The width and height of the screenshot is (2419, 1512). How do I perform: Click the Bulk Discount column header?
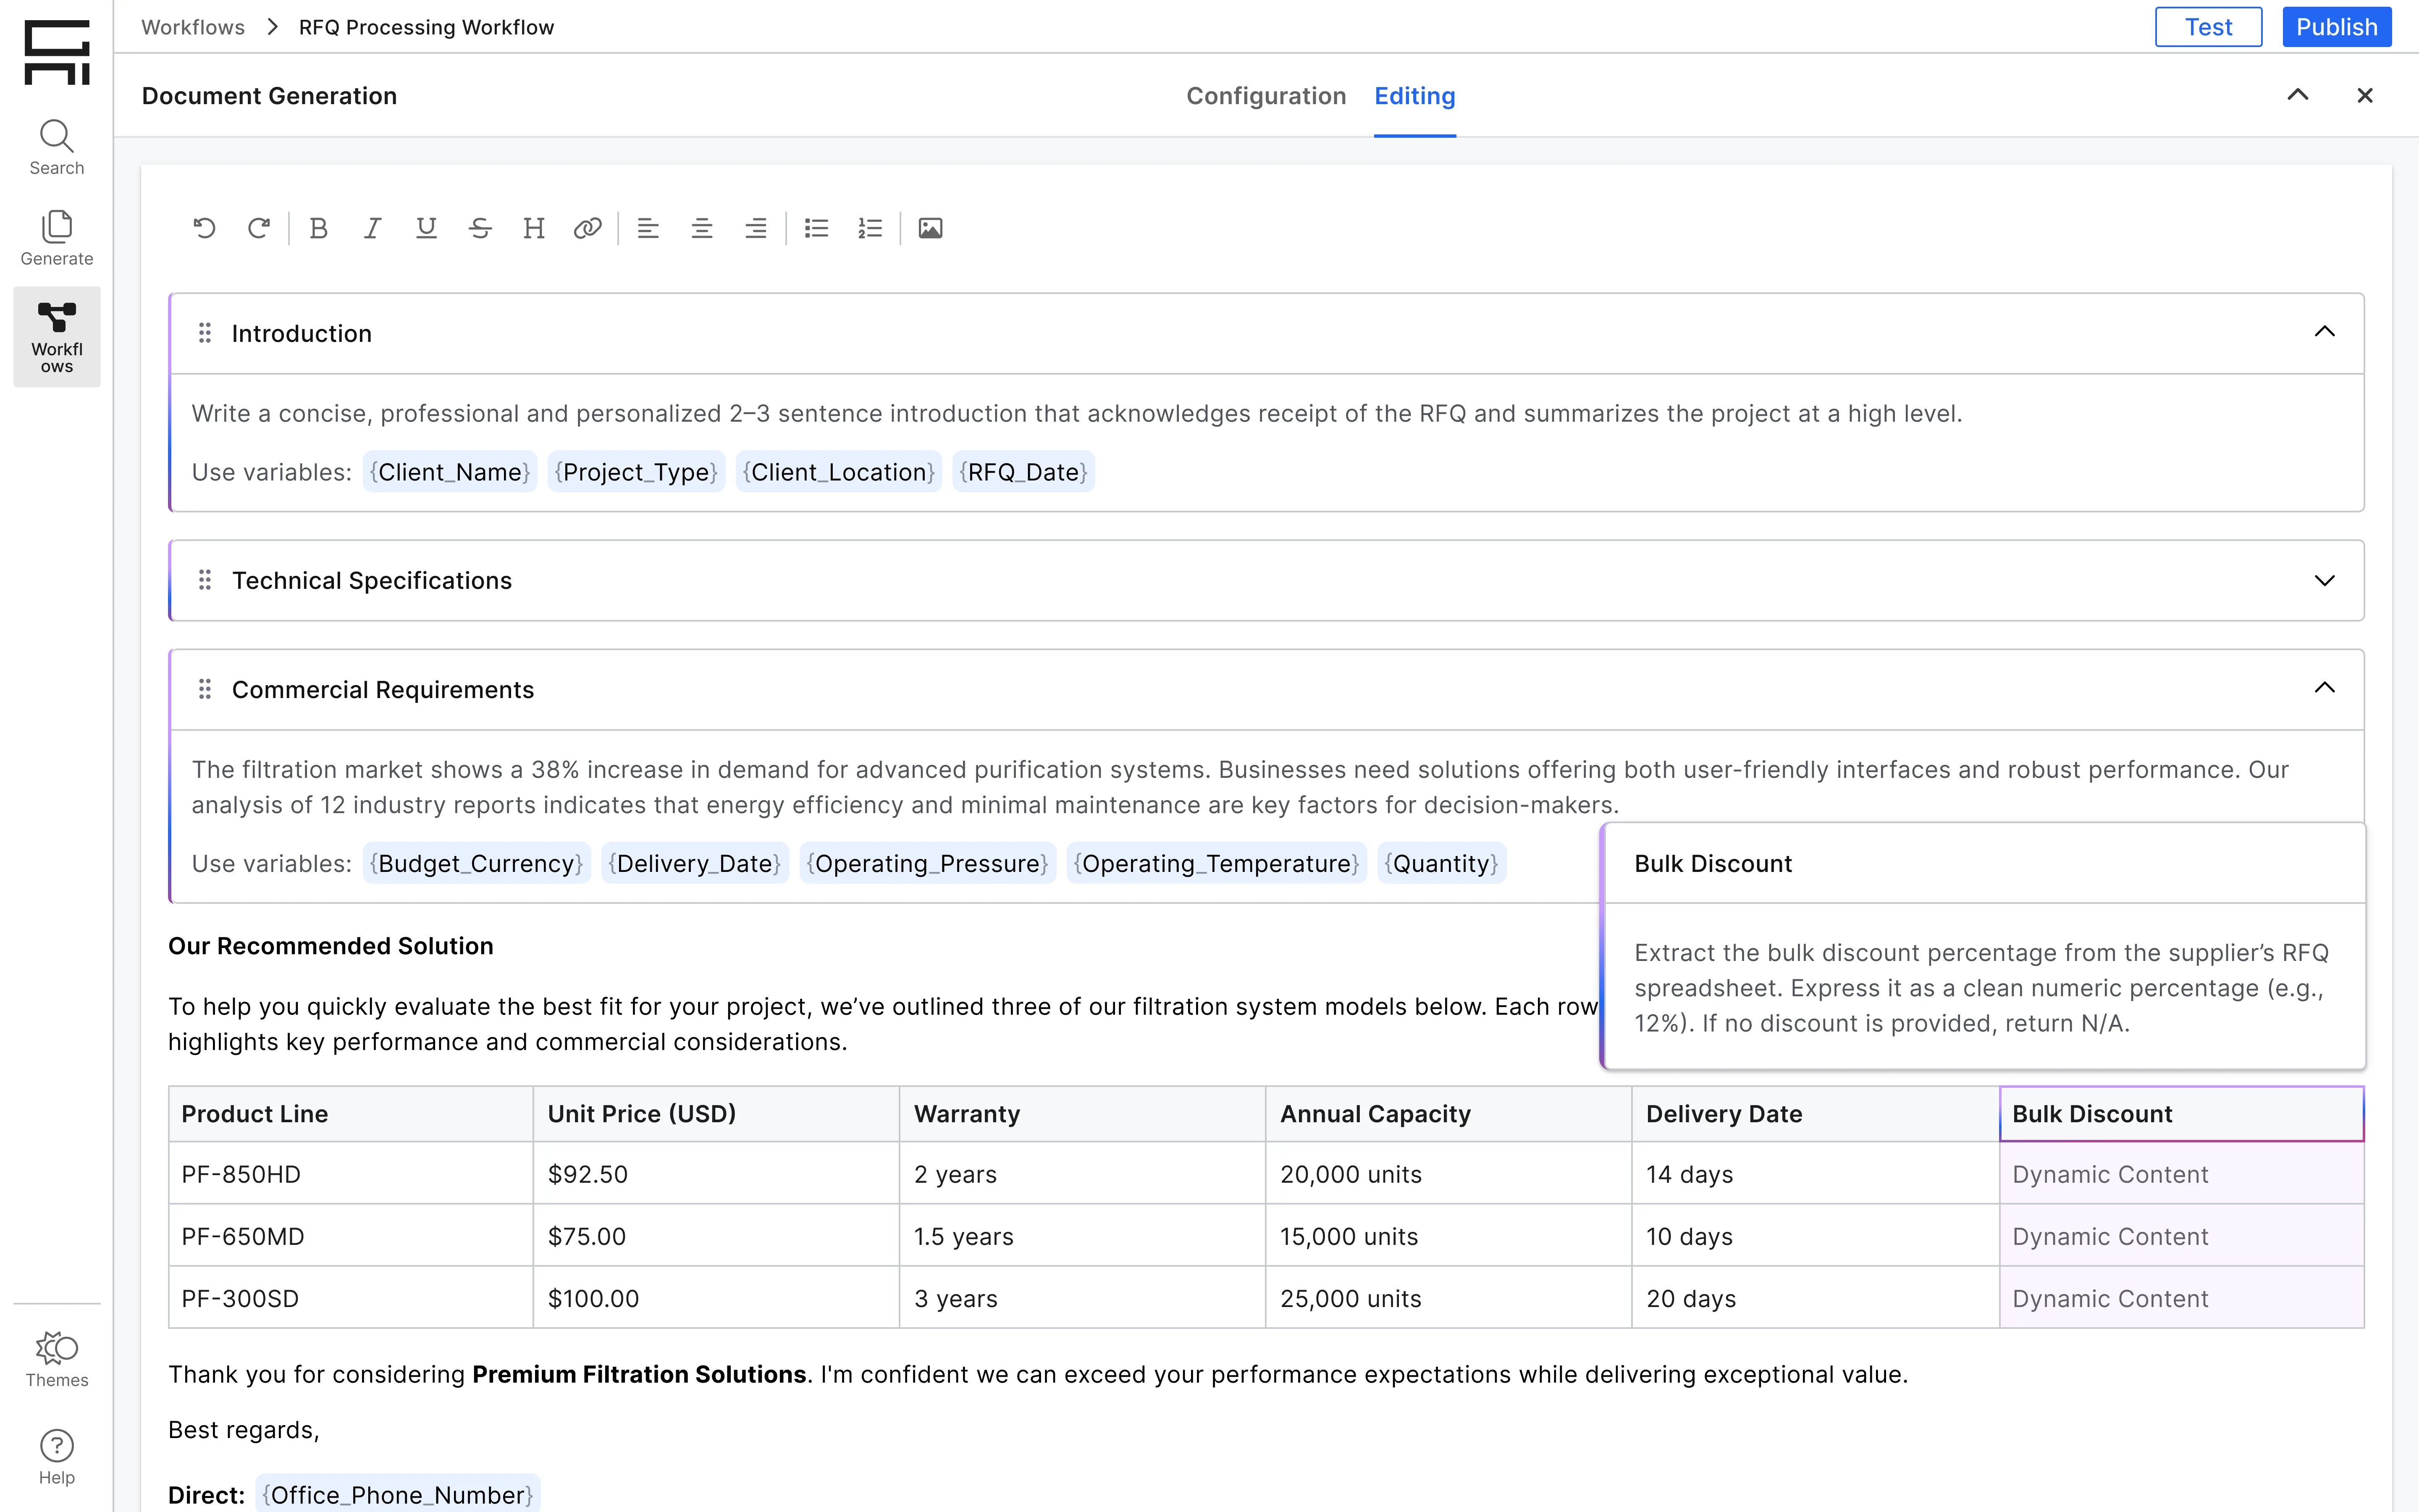tap(2182, 1114)
